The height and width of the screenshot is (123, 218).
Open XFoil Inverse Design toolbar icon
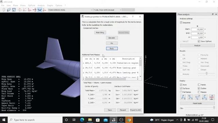[25, 10]
